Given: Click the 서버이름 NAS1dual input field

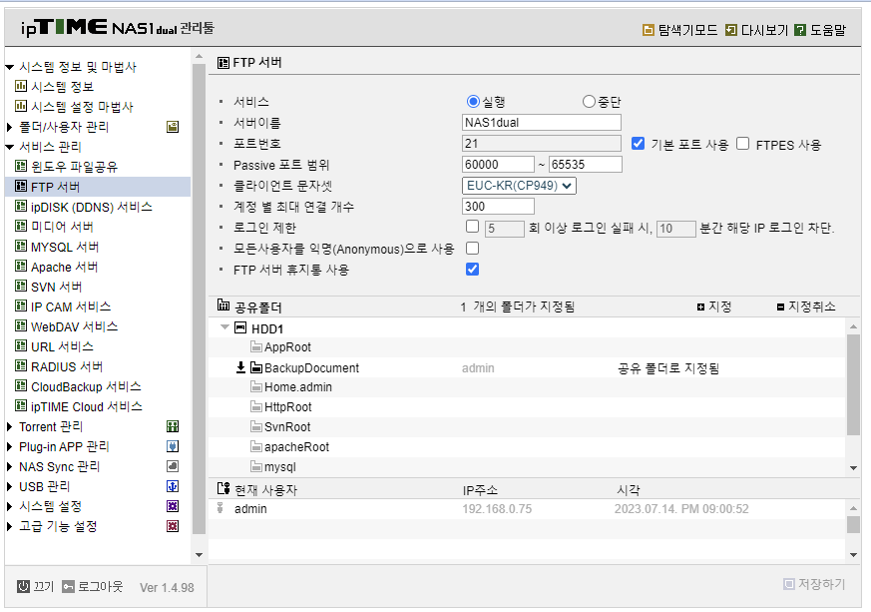Looking at the screenshot, I should pos(542,122).
